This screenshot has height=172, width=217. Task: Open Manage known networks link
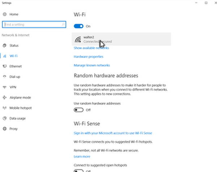coord(92,65)
